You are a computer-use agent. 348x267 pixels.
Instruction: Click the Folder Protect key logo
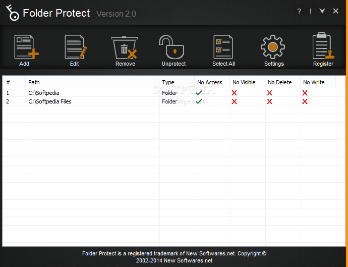pyautogui.click(x=13, y=13)
